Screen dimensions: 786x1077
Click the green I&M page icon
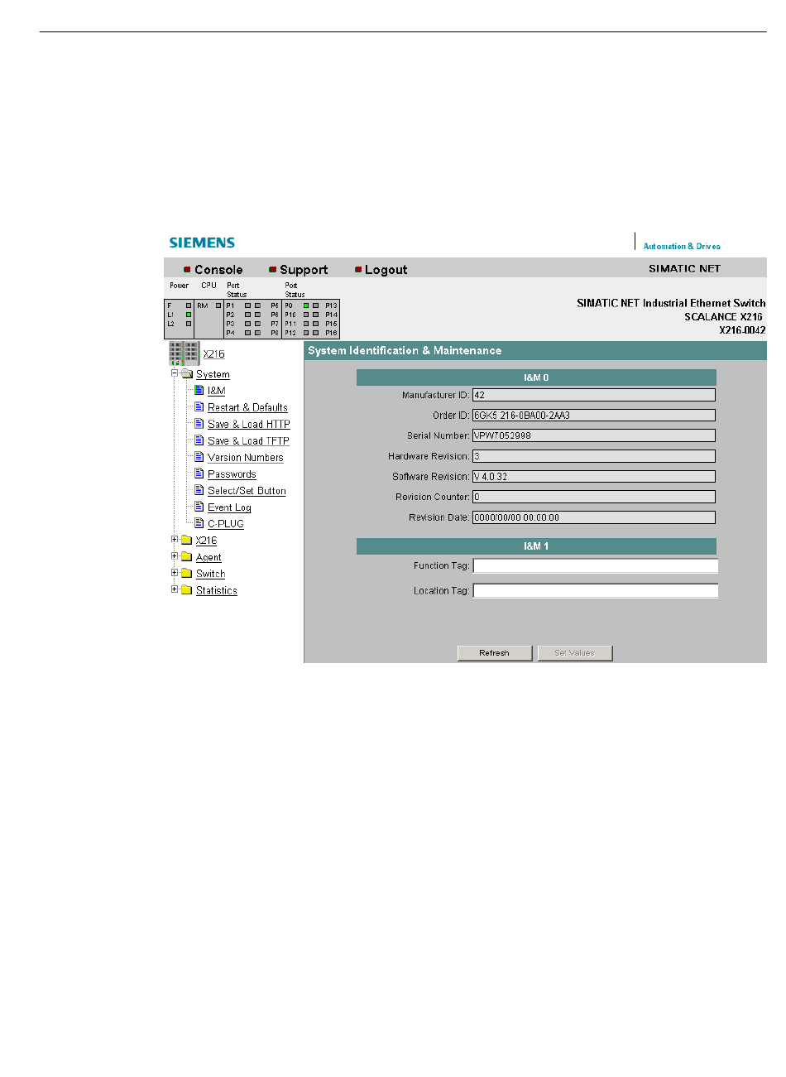[x=199, y=390]
